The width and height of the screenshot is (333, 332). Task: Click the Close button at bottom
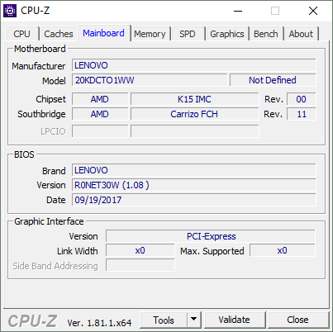tap(297, 320)
